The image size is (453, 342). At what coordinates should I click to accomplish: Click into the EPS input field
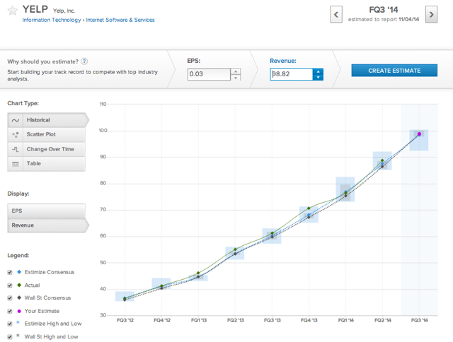click(209, 74)
